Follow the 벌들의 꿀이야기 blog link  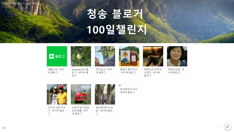[x=128, y=71]
